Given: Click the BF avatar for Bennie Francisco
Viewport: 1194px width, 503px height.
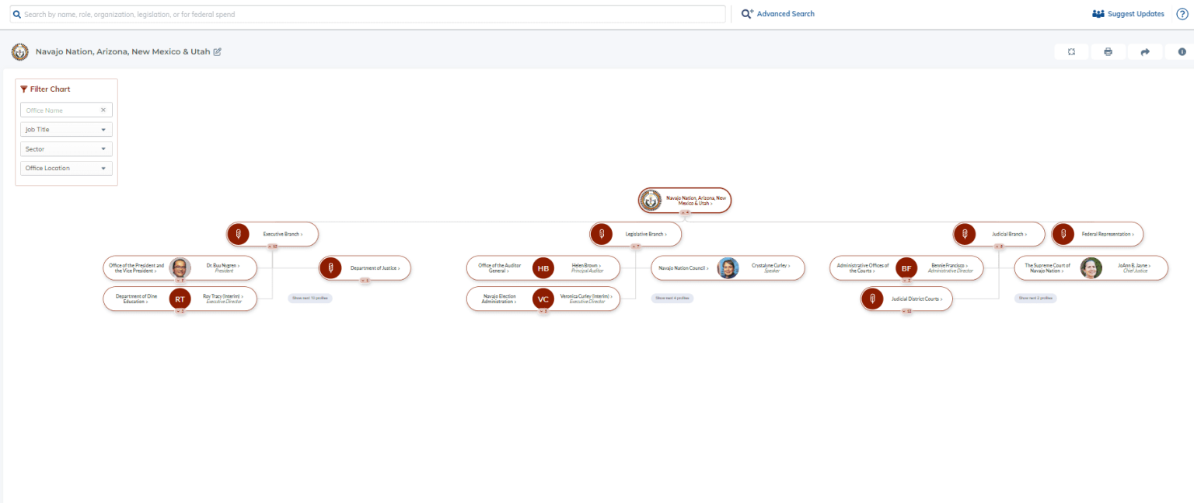Looking at the screenshot, I should [x=906, y=268].
